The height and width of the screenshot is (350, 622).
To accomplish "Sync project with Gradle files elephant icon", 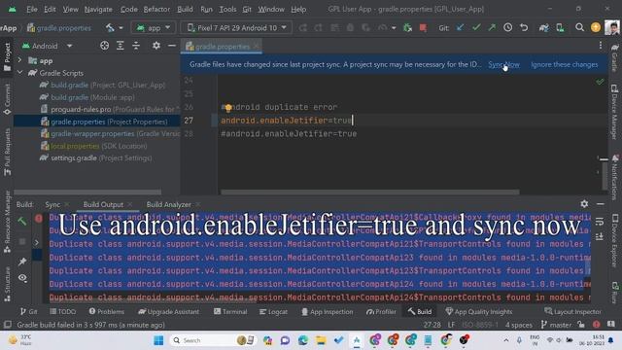I will pyautogui.click(x=544, y=28).
